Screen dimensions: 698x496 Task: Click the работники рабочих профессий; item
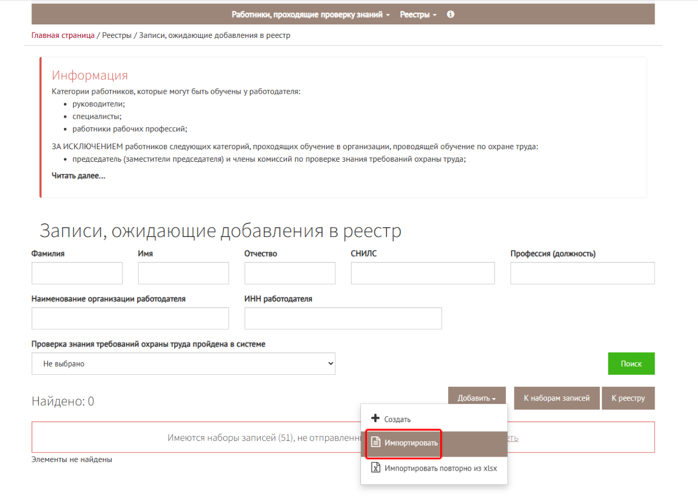(130, 129)
